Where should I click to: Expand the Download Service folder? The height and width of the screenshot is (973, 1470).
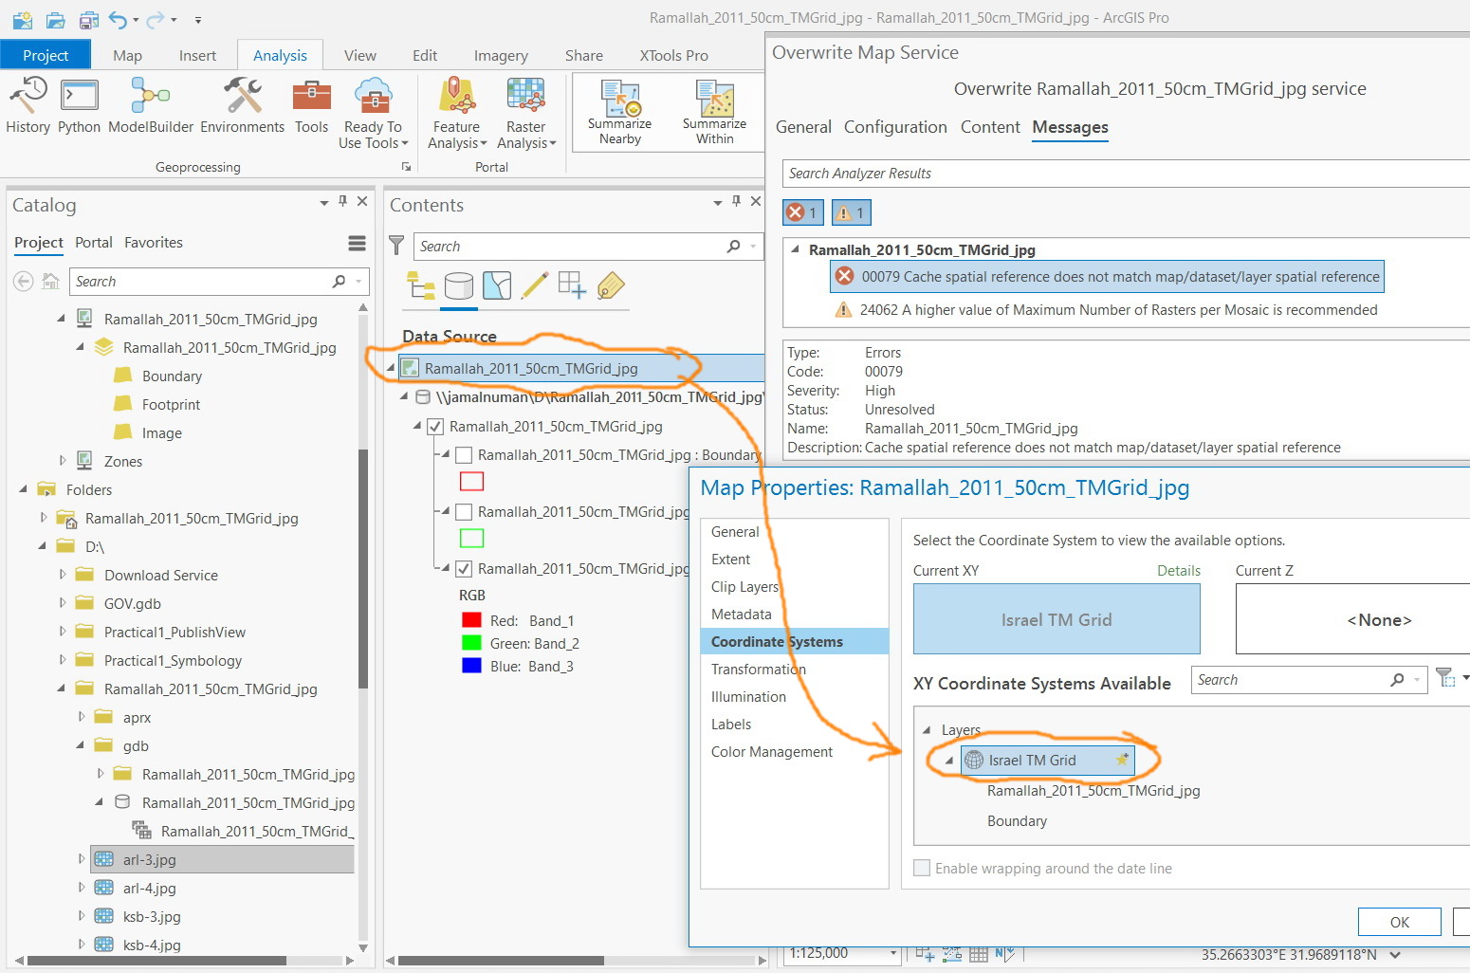tap(63, 575)
